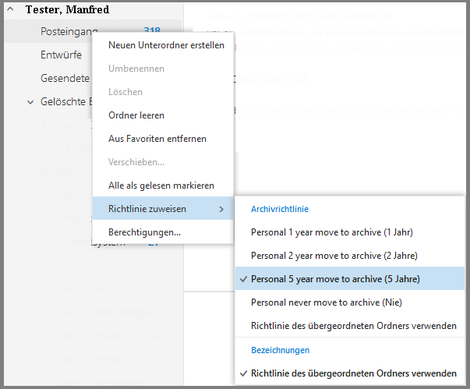Screen dimensions: 470x389
Task: Choose Ordner leeren from context menu
Action: 136,115
